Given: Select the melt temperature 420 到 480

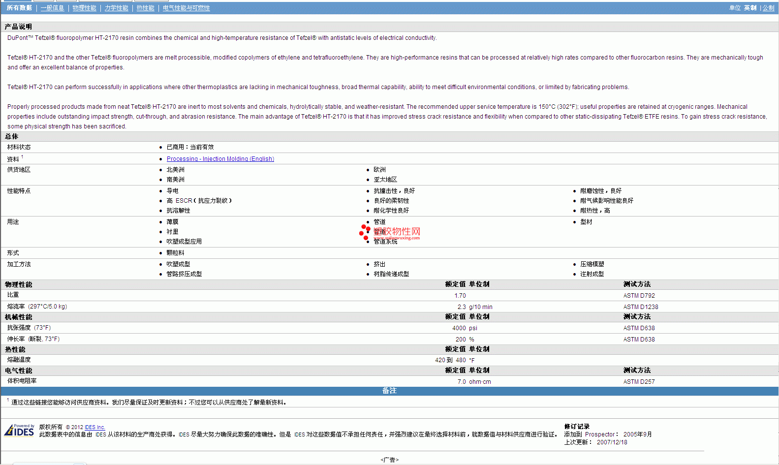Looking at the screenshot, I should pyautogui.click(x=450, y=360).
